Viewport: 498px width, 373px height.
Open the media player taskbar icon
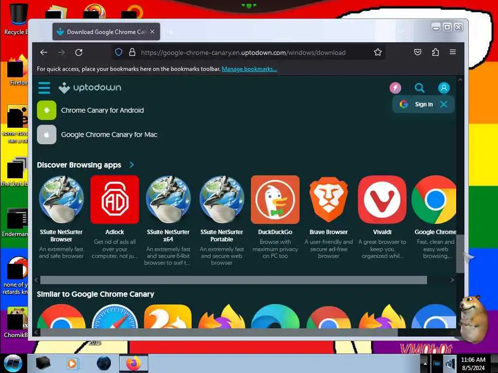(x=72, y=363)
